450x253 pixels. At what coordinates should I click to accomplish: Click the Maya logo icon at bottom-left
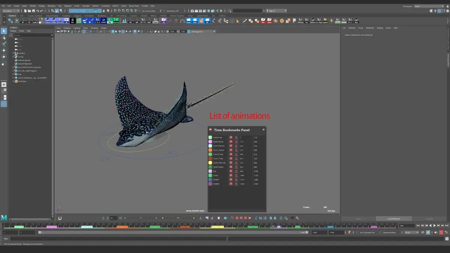(x=4, y=218)
